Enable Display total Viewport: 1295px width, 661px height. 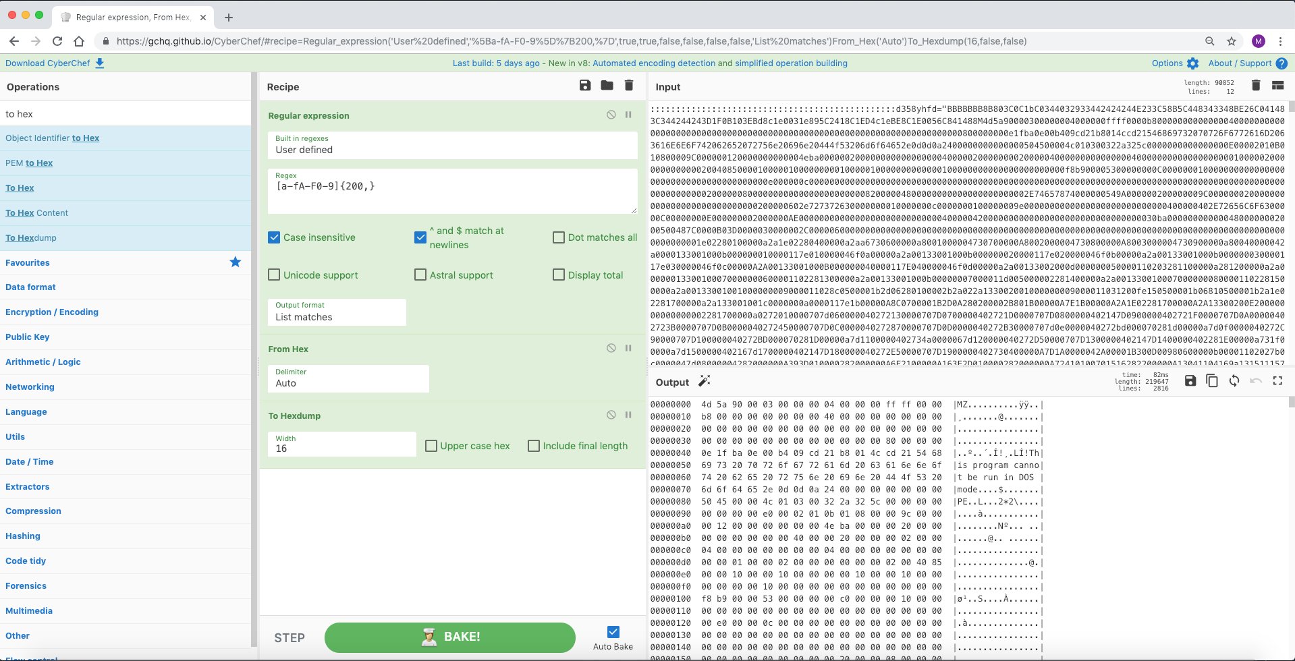pyautogui.click(x=559, y=275)
